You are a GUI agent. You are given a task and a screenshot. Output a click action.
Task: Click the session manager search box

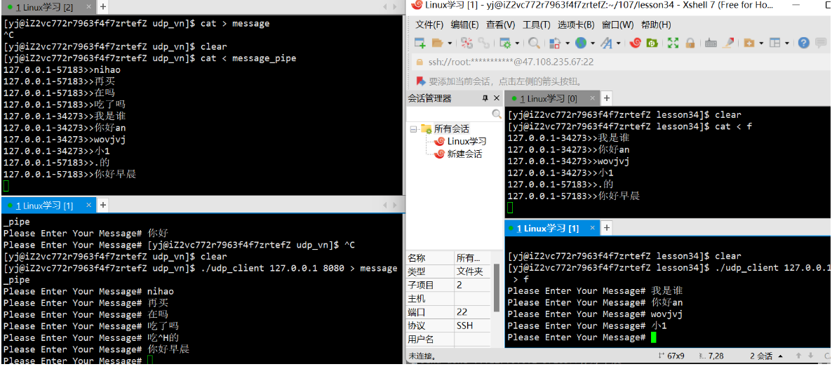point(455,114)
